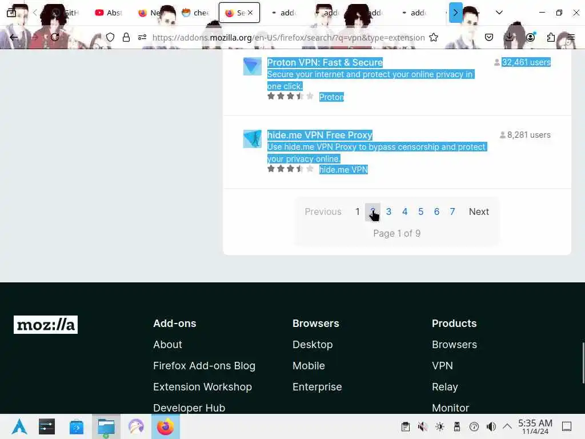Click 'Desktop' under Browsers in footer

312,344
